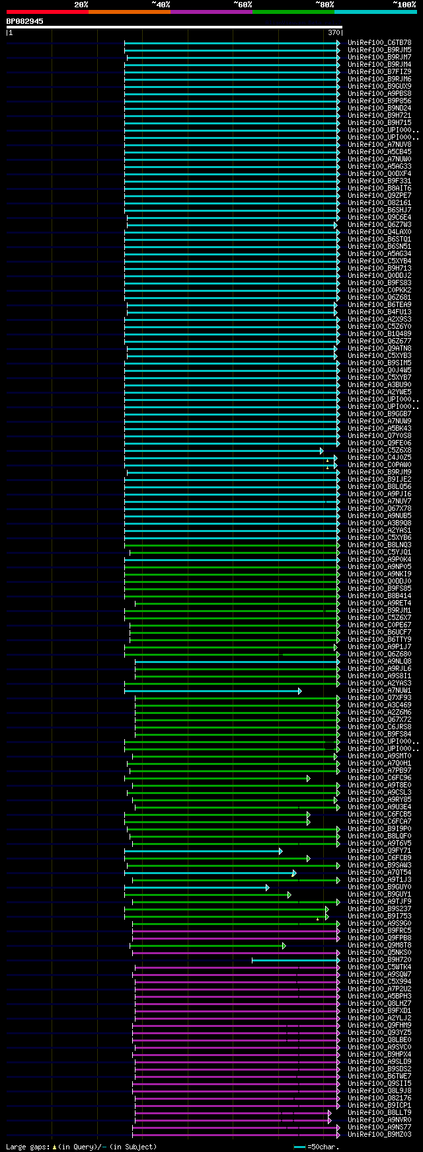Image resolution: width=423 pixels, height=1152 pixels.
Task: Click the UniRef100_B6TWE7 label
Action: tap(379, 1077)
